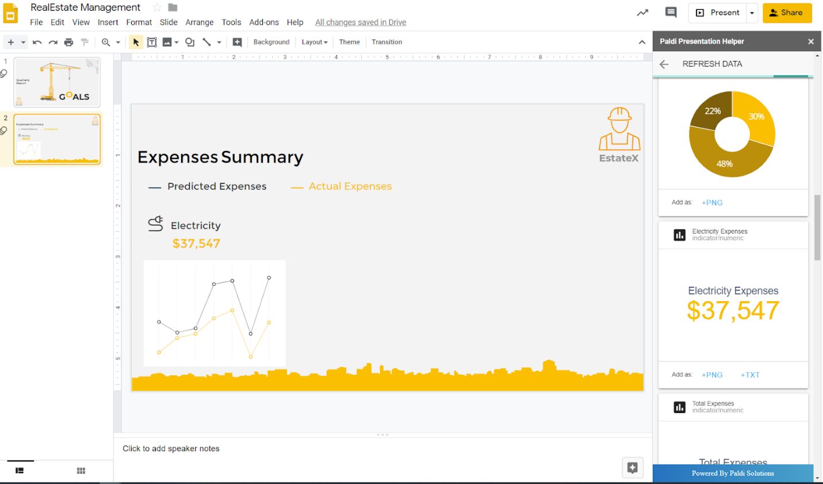The width and height of the screenshot is (823, 484).
Task: Open the comment history icon
Action: pos(671,12)
